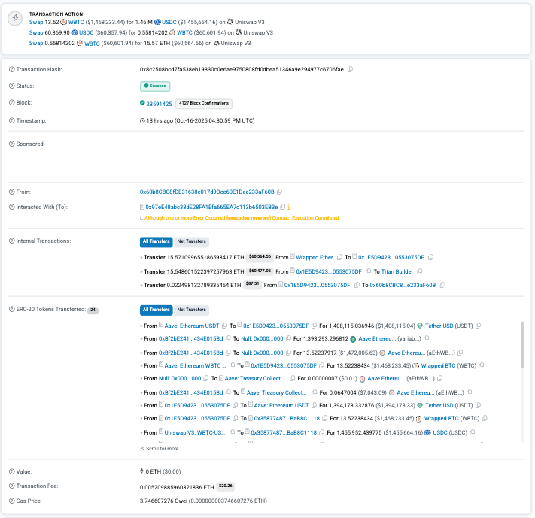Expand the 0.022498132789335454 ETH transfer row

pyautogui.click(x=141, y=286)
